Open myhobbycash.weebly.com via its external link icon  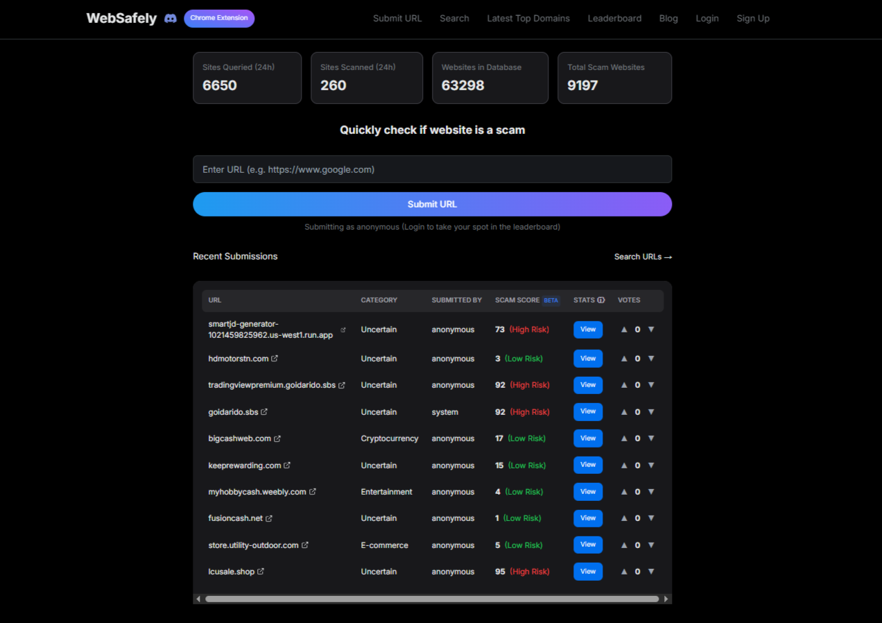[314, 491]
